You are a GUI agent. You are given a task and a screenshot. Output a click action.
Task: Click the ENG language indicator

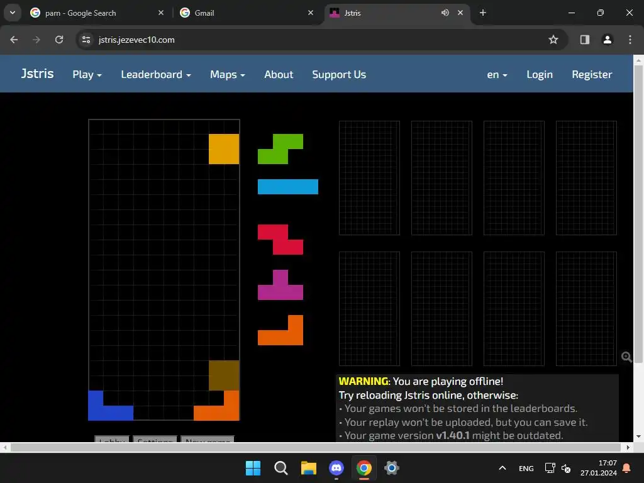[526, 468]
